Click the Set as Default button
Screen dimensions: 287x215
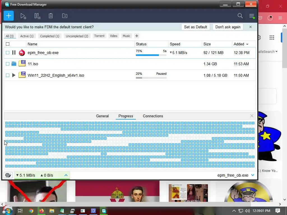pyautogui.click(x=195, y=27)
